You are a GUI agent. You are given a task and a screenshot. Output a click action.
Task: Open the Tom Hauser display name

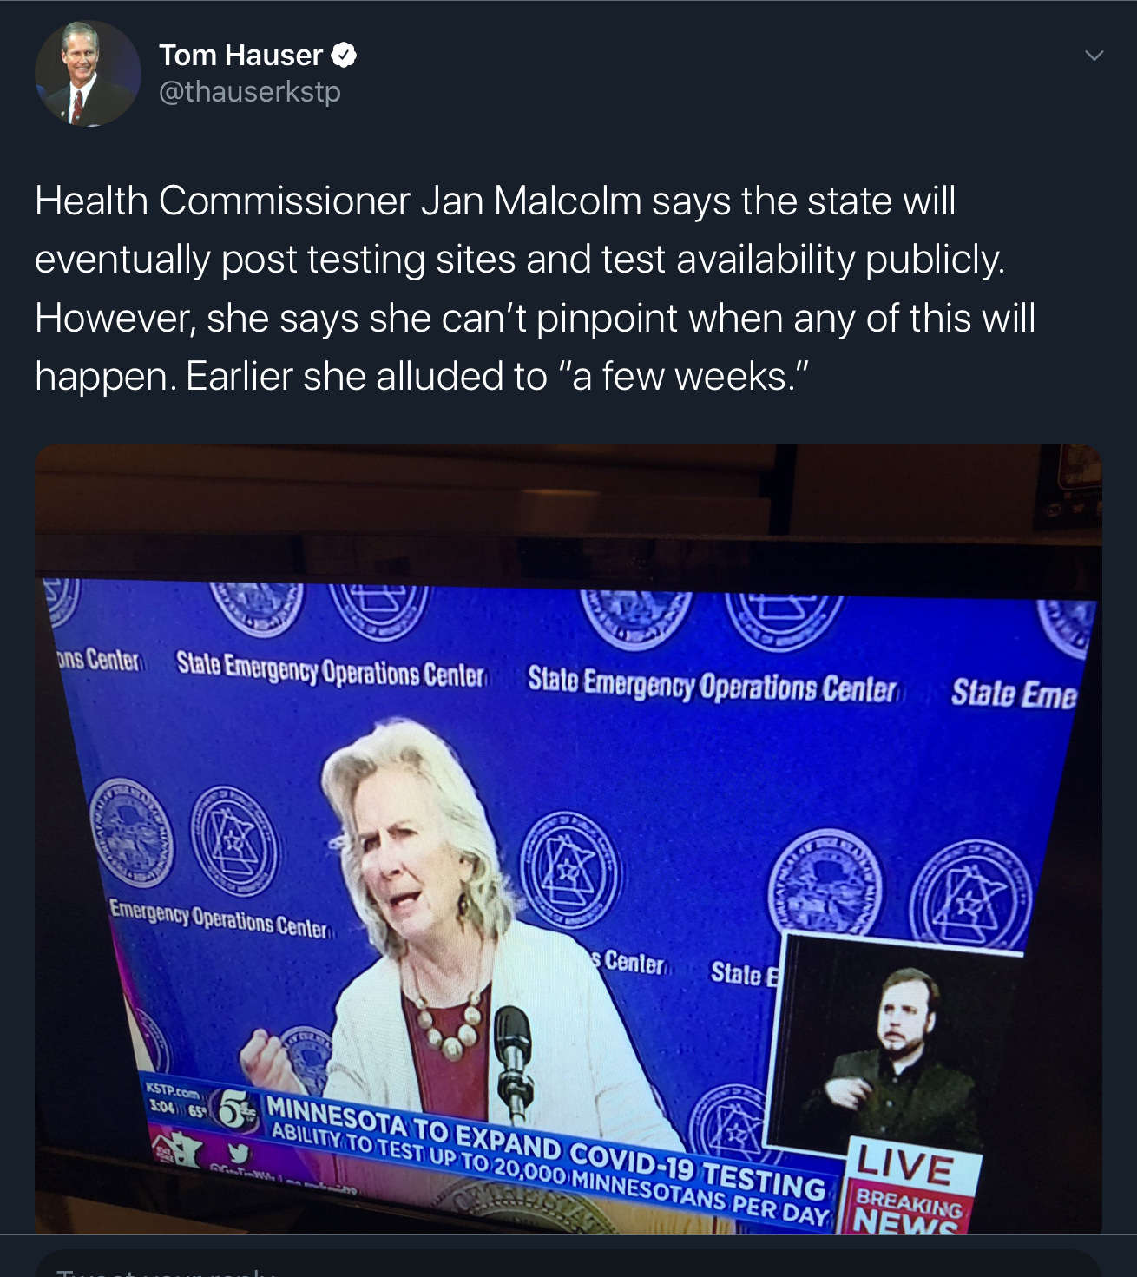pyautogui.click(x=240, y=56)
